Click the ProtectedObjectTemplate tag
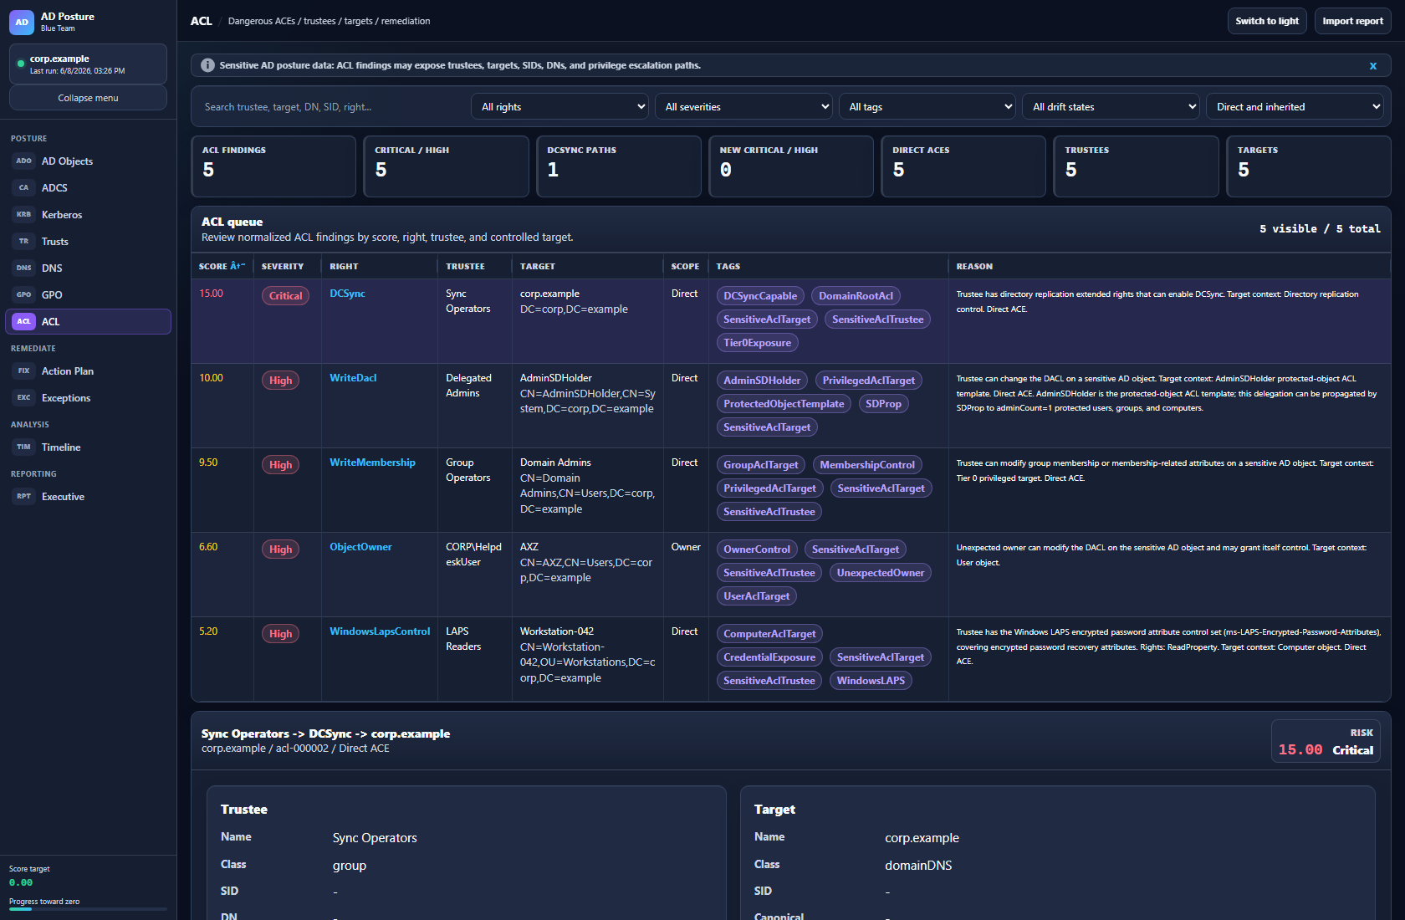This screenshot has height=920, width=1405. (784, 404)
